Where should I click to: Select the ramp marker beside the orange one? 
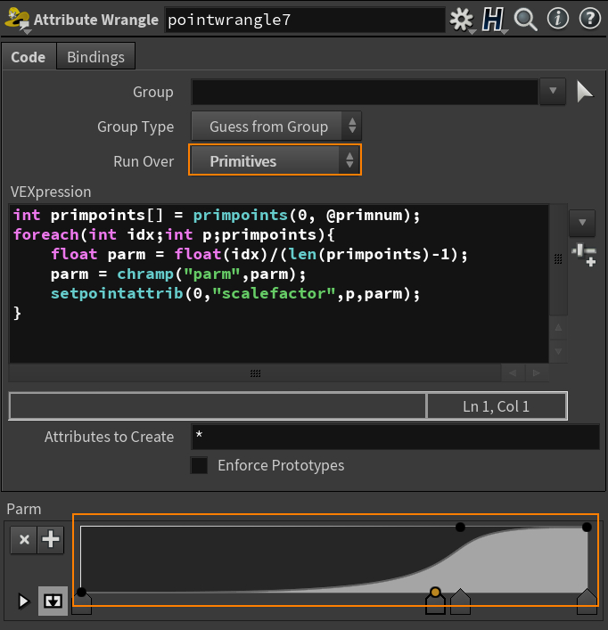pyautogui.click(x=460, y=601)
